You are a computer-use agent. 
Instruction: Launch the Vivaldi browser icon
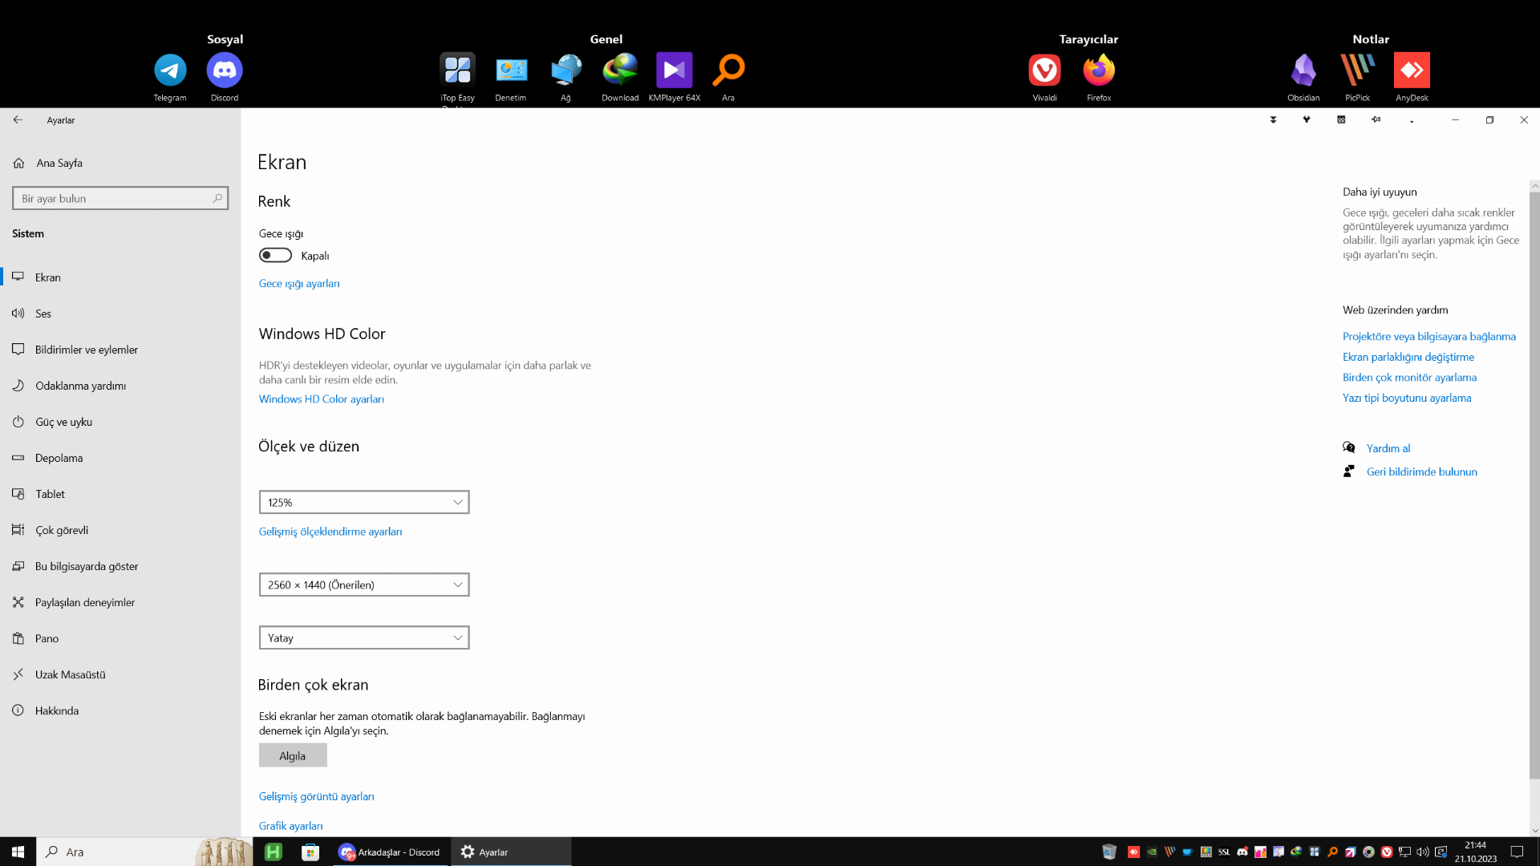coord(1044,71)
